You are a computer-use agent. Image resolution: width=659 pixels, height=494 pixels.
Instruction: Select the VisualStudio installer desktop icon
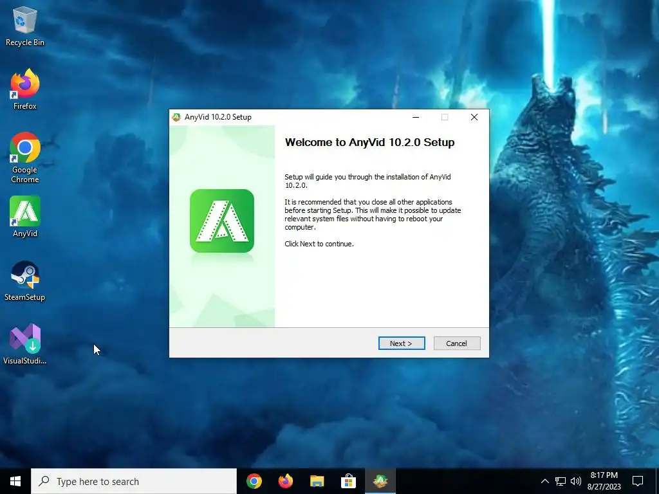(x=25, y=344)
